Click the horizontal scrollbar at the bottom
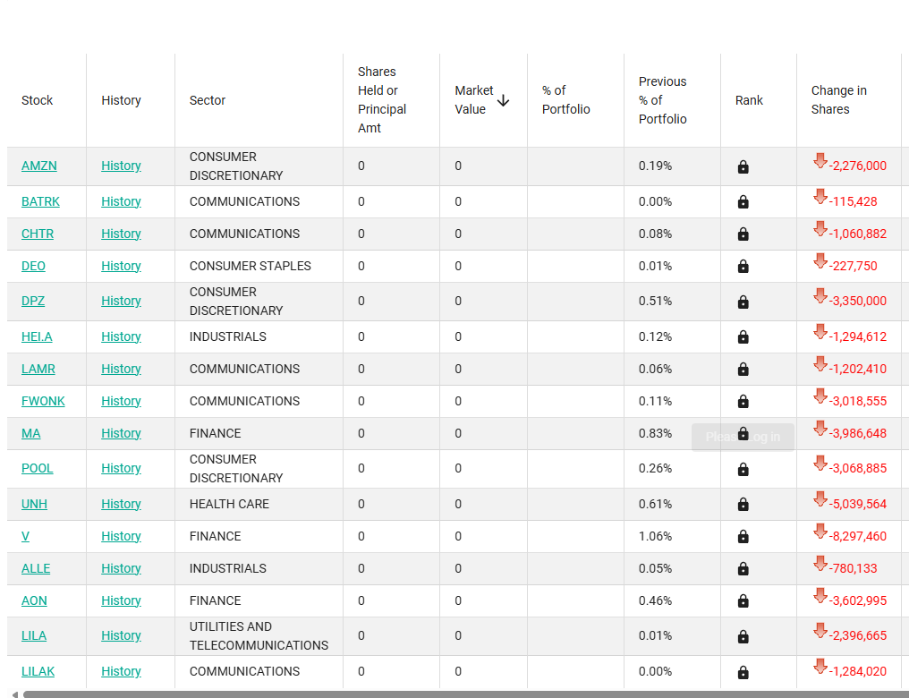Viewport: 909px width, 698px height. [465, 694]
